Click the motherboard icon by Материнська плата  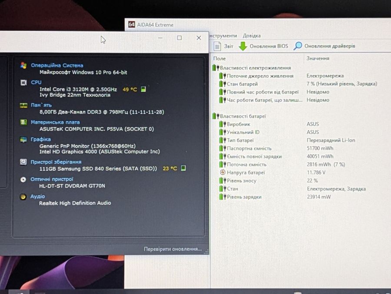(23, 122)
